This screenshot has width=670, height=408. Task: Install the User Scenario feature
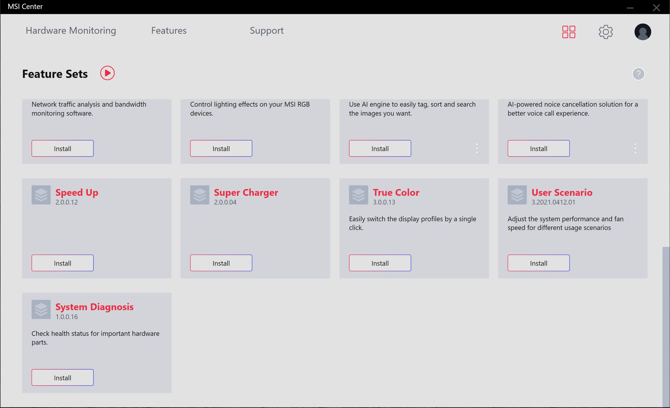pos(538,263)
